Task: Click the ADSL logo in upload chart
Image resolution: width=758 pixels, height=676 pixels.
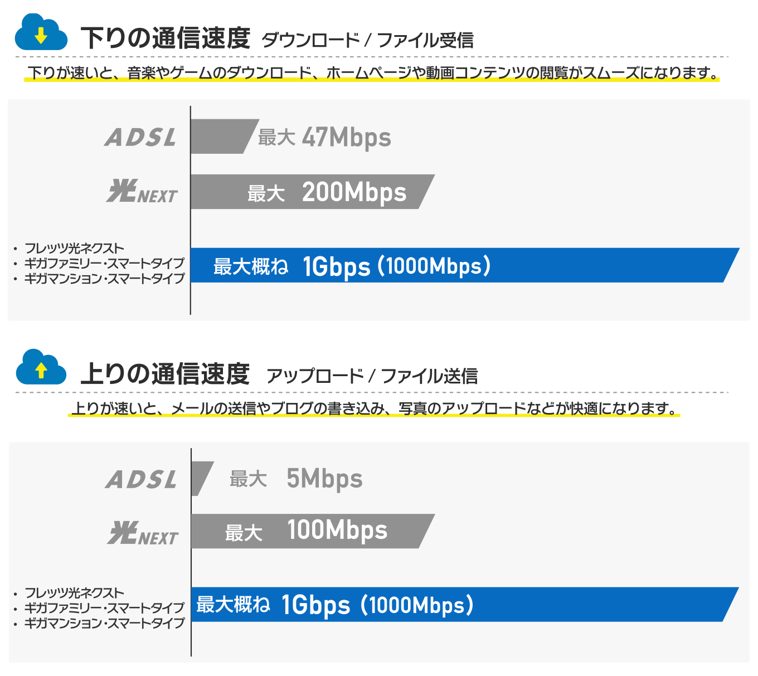Action: [x=142, y=480]
